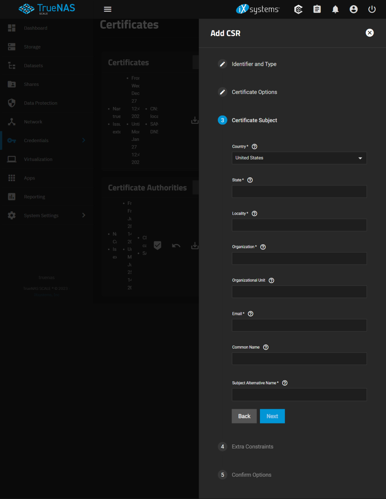Open the clipboard jobs icon in header

click(x=317, y=9)
